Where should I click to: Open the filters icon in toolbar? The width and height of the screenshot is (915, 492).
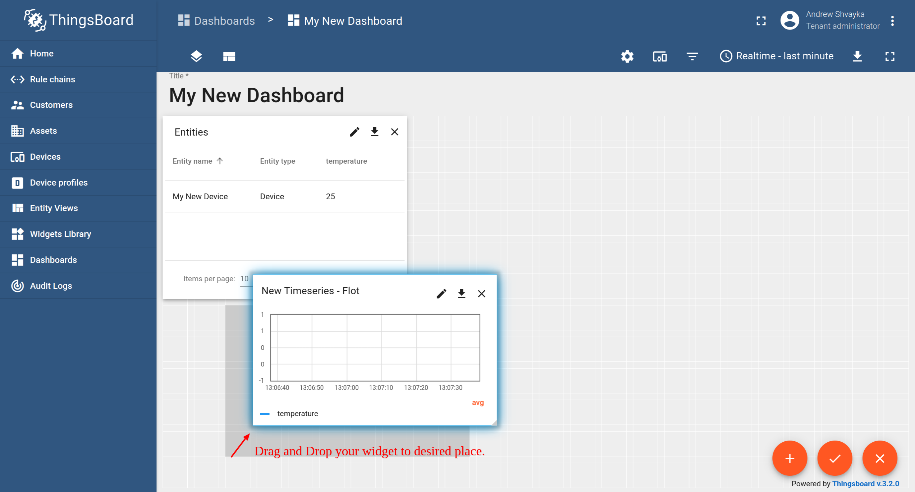click(692, 56)
